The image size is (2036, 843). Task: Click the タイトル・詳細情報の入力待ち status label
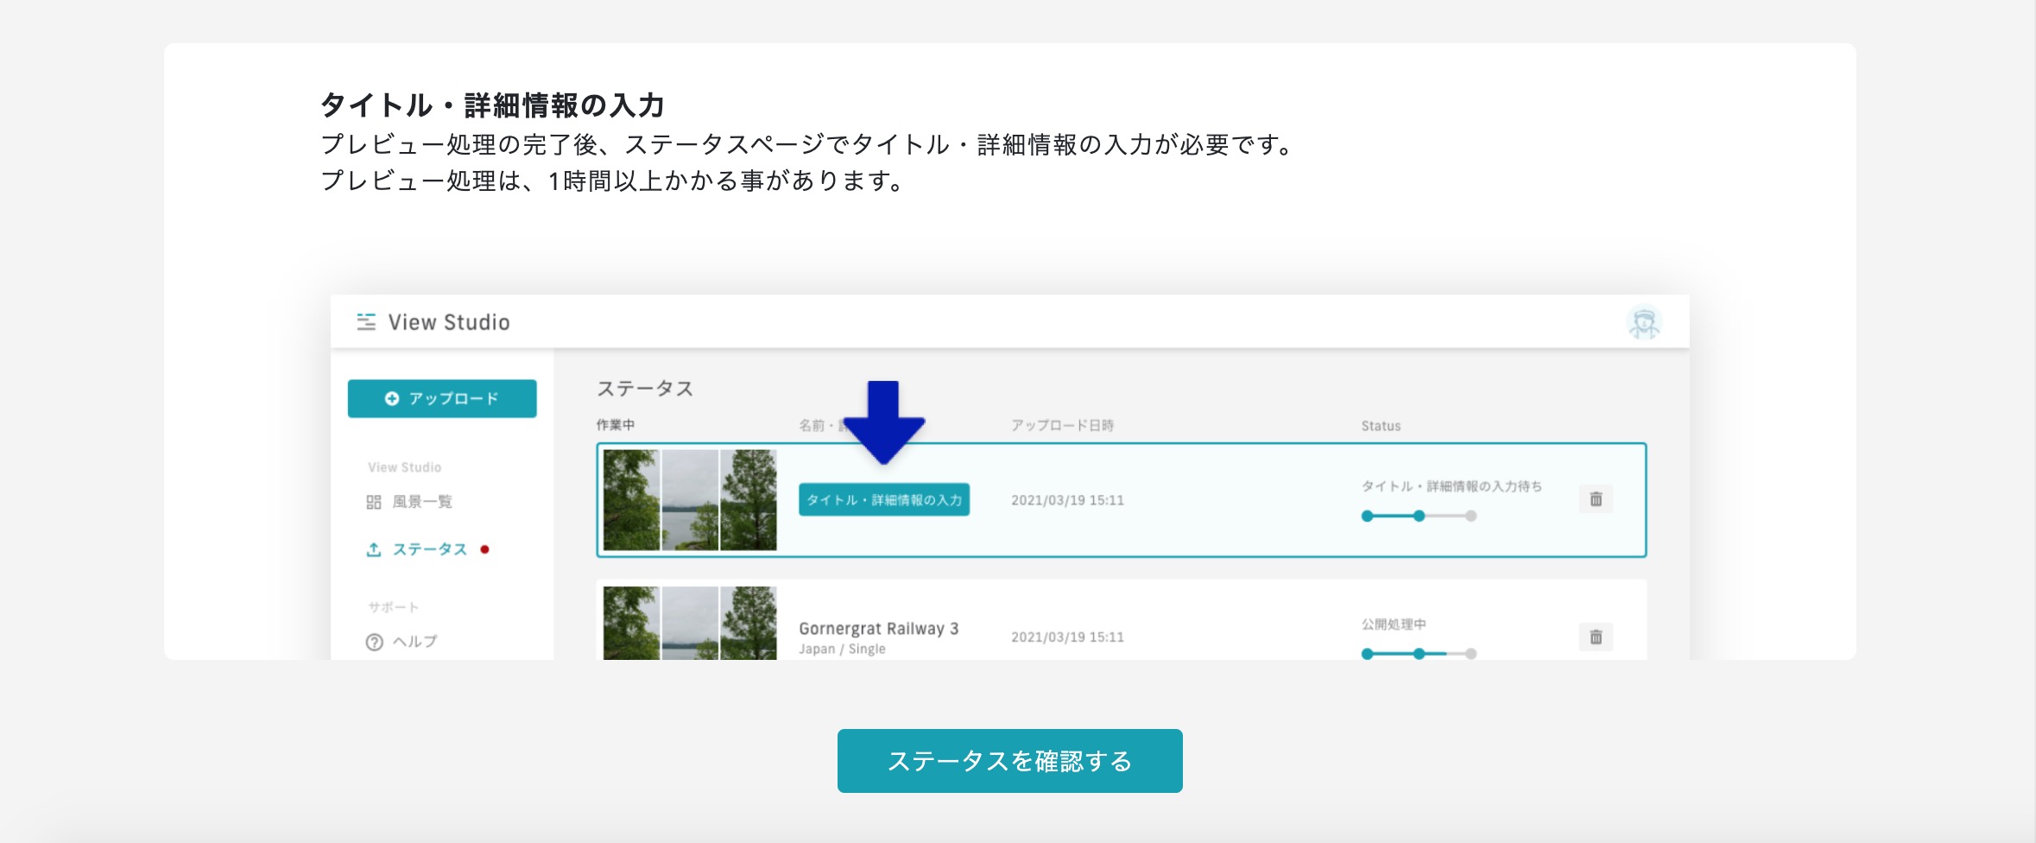[x=1451, y=486]
